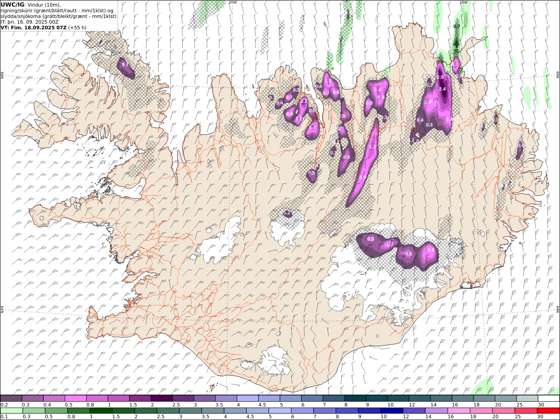The height and width of the screenshot is (420, 560).
Task: Click the snow legend swatch labeled 0.2
Action: (x=11, y=398)
